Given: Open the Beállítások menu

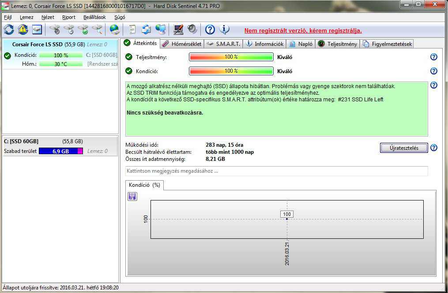Looking at the screenshot, I should [94, 17].
